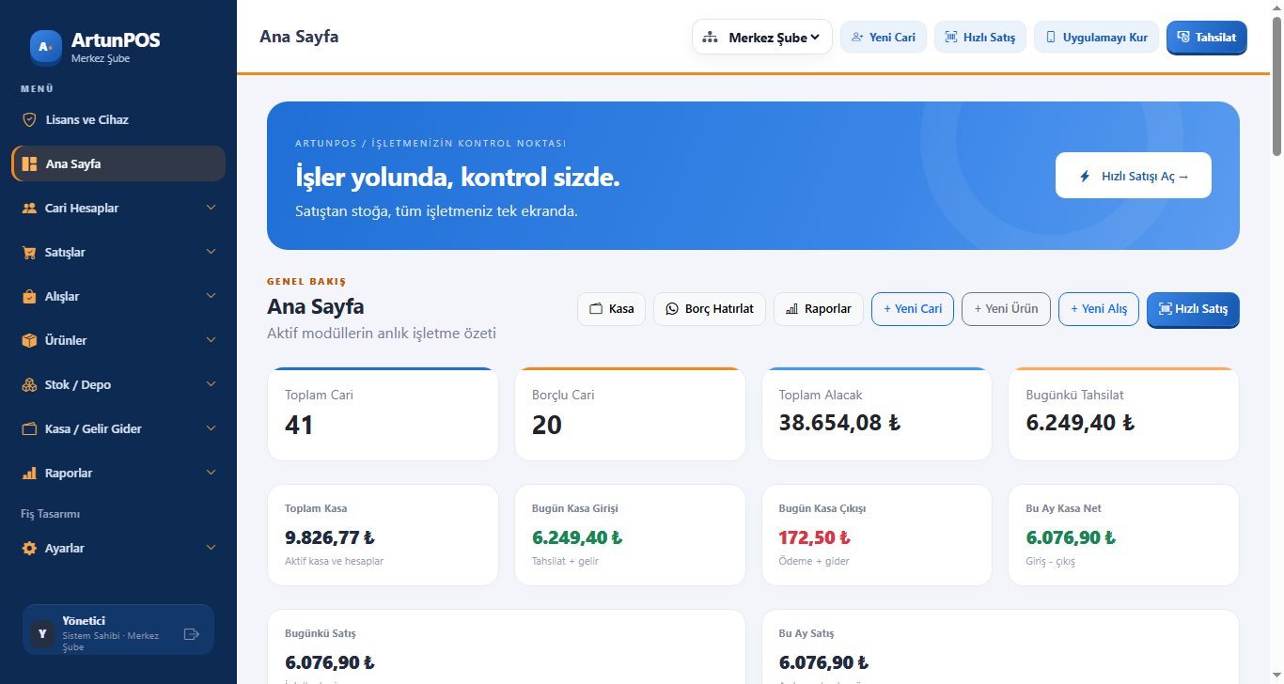Select Ana Sayfa in the sidebar menu

118,163
